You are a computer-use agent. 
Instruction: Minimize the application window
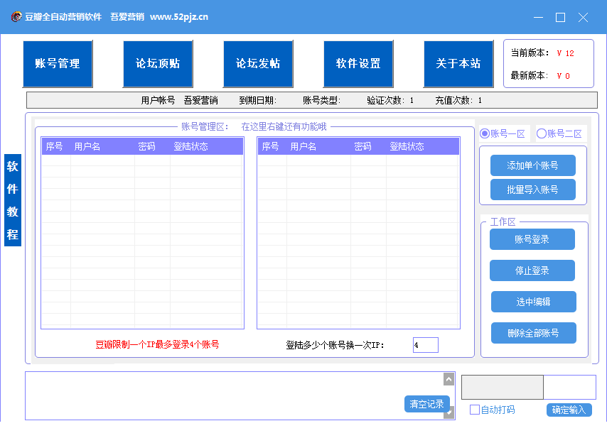point(538,18)
